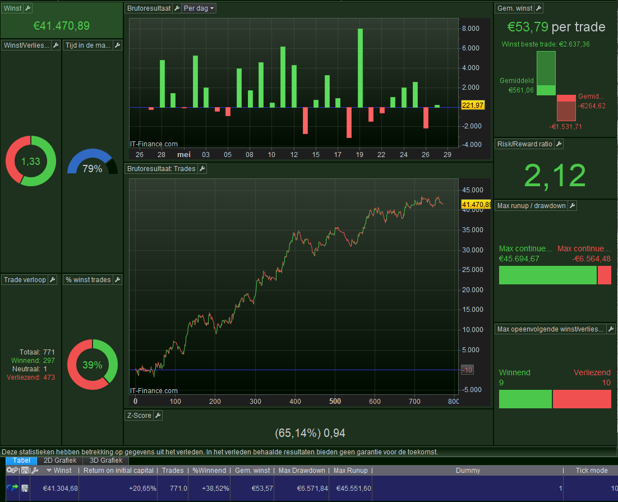Click wrench icon of Max runup / drawdown
Viewport: 618px width, 502px height.
point(572,205)
